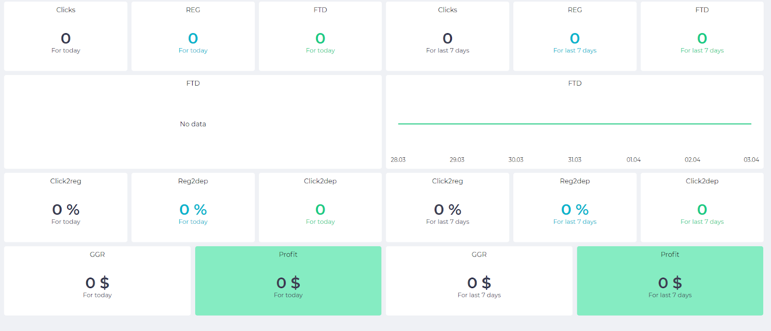Select the REG for today card

pos(193,37)
